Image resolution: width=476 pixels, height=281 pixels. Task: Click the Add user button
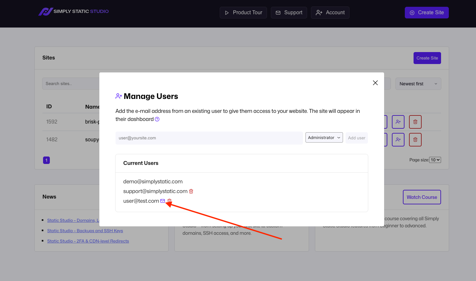coord(357,138)
